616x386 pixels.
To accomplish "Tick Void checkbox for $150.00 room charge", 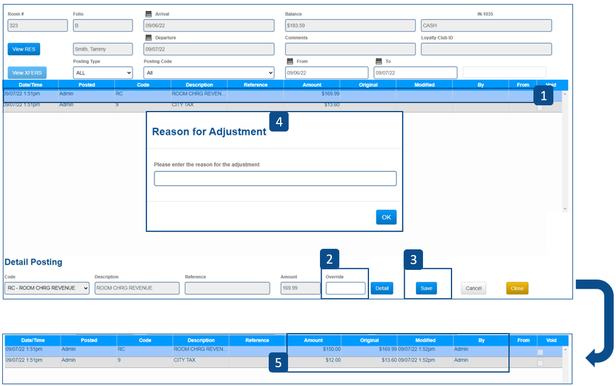I will [x=540, y=352].
